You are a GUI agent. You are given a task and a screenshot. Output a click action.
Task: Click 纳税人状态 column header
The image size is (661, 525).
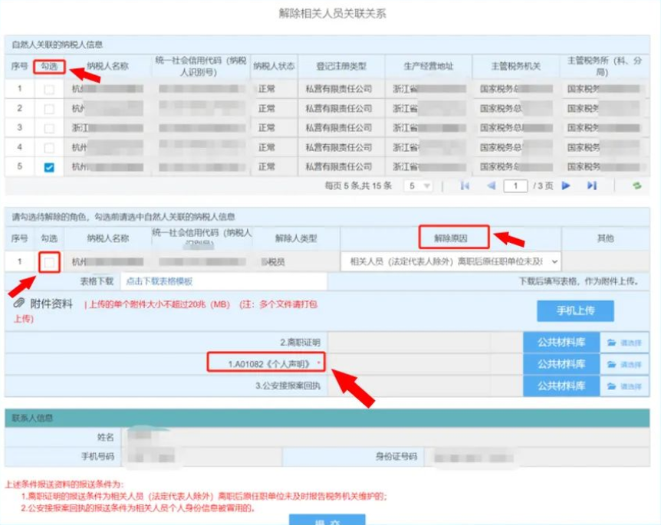pos(274,67)
